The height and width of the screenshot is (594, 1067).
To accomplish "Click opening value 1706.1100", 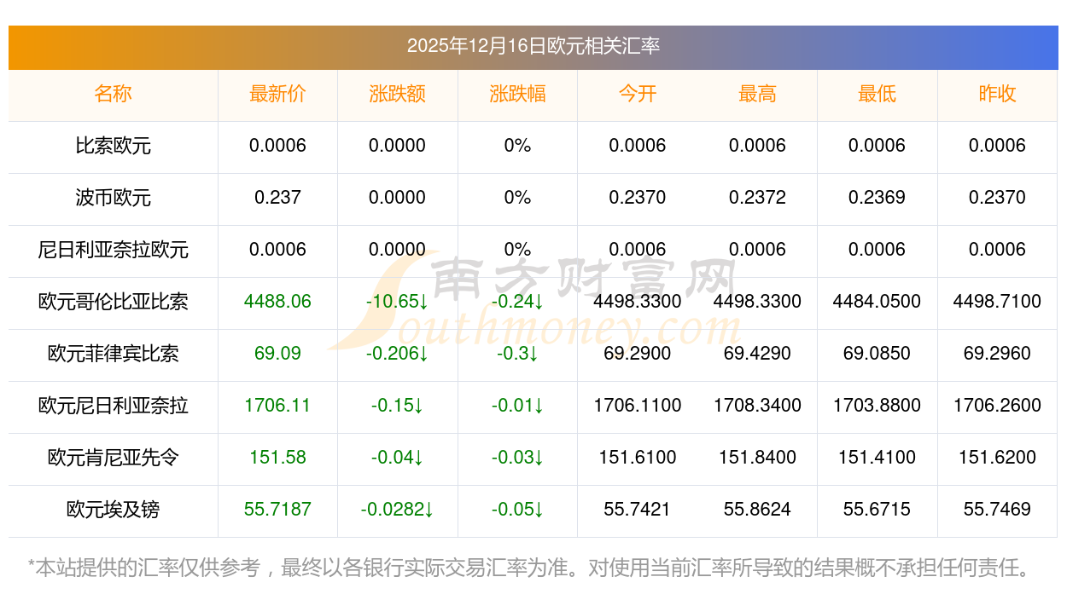I will [x=638, y=406].
